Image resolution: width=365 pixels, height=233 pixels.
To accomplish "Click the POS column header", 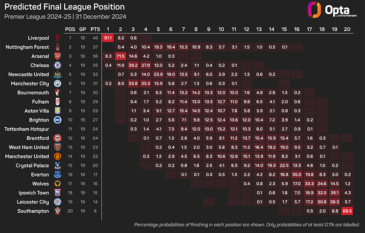I will 70,29.
